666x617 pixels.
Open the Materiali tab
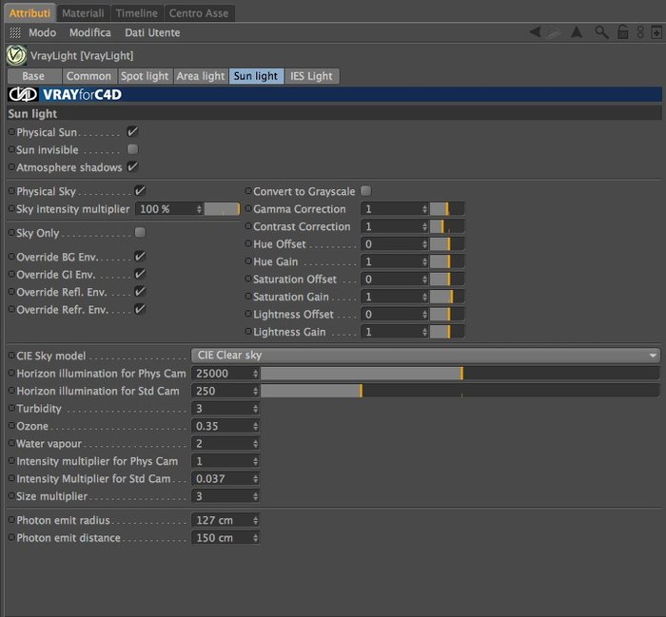pyautogui.click(x=83, y=13)
